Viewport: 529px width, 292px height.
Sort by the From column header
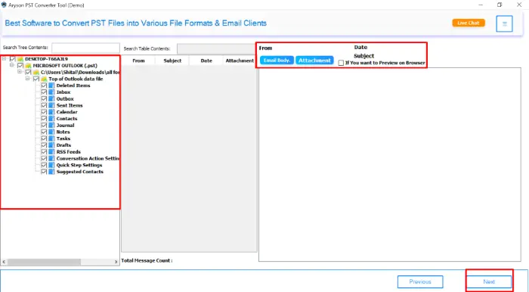pos(138,61)
